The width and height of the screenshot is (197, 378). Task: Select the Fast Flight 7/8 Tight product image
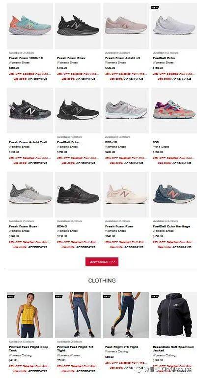pos(126,315)
